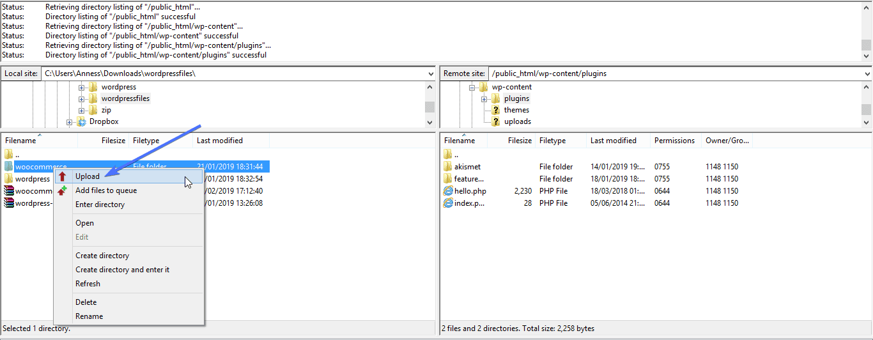The height and width of the screenshot is (340, 873).
Task: Choose Rename in context menu
Action: 129,316
